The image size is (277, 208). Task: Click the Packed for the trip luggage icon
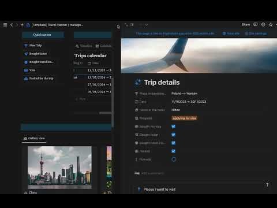click(x=26, y=79)
